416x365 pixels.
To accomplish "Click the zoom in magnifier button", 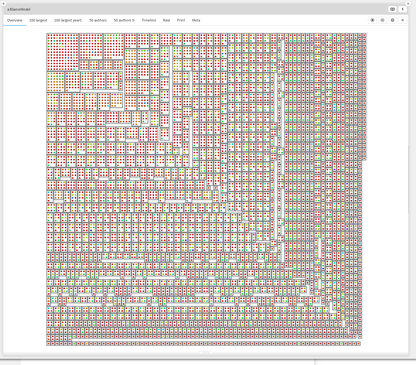I will click(372, 20).
